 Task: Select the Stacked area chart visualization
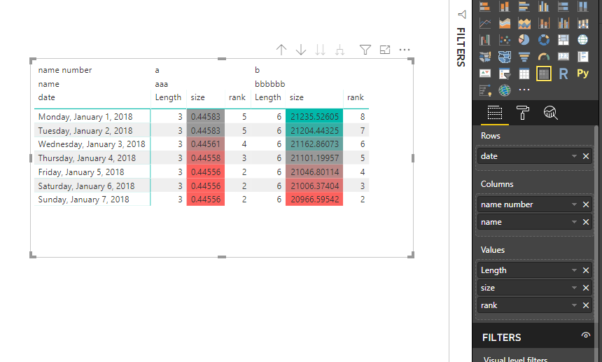(x=524, y=23)
